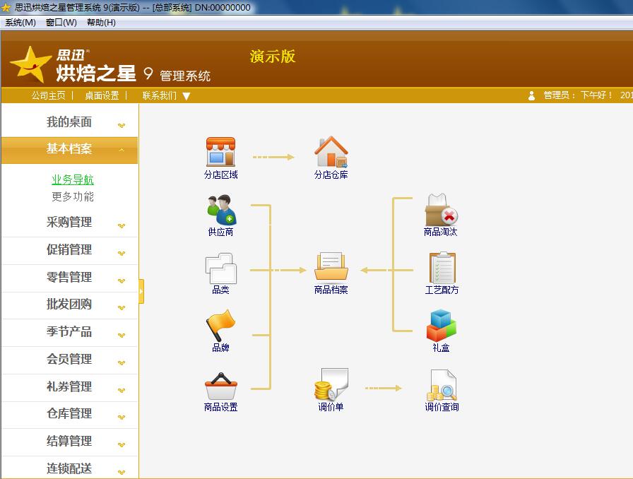Open the 窗口(W) menu

(61, 23)
